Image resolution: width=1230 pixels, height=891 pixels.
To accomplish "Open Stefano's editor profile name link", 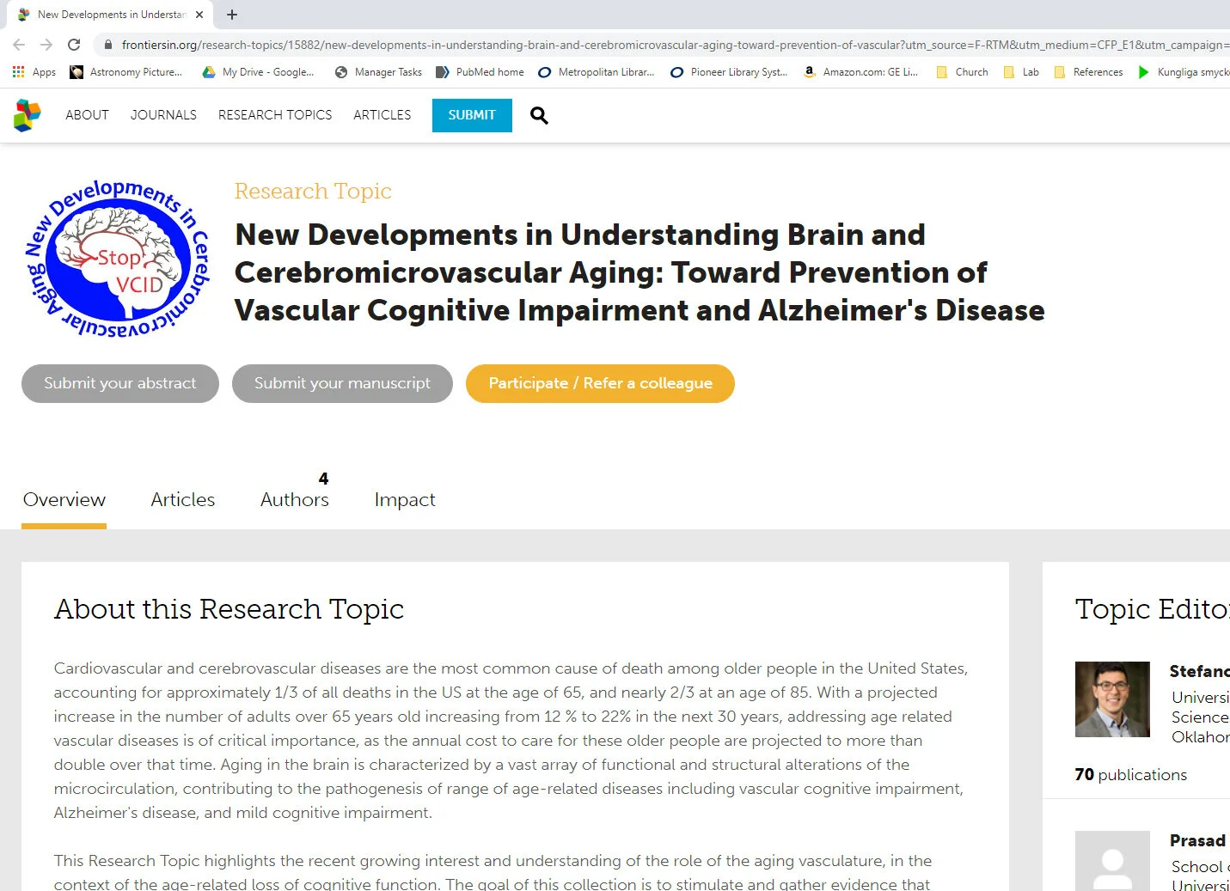I will pos(1200,671).
